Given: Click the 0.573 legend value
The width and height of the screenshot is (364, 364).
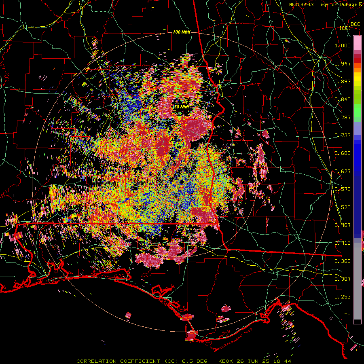Looking at the screenshot, I should pos(343,189).
